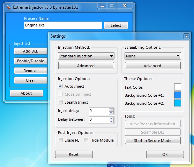This screenshot has height=167, width=194.
Task: Increase the Delay between value
Action: [111, 119]
